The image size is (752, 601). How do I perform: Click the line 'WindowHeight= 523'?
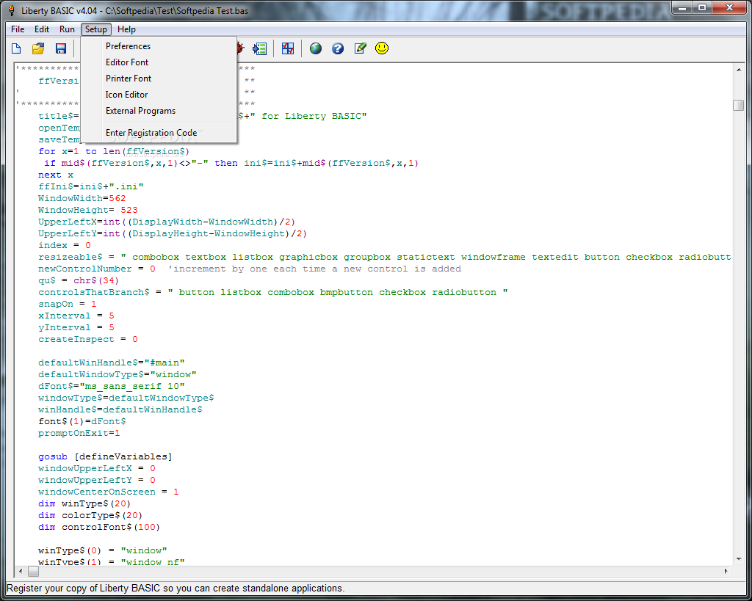tap(88, 210)
